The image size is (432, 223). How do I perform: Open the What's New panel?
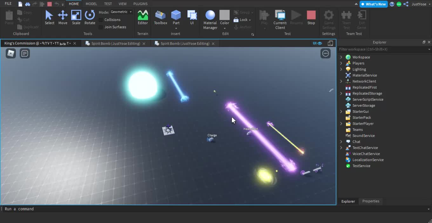[374, 4]
